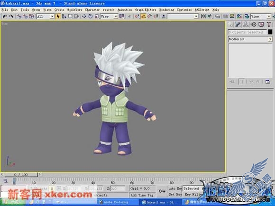Open the Schematic View icon
Image resolution: width=275 pixels, height=206 pixels.
click(232, 17)
